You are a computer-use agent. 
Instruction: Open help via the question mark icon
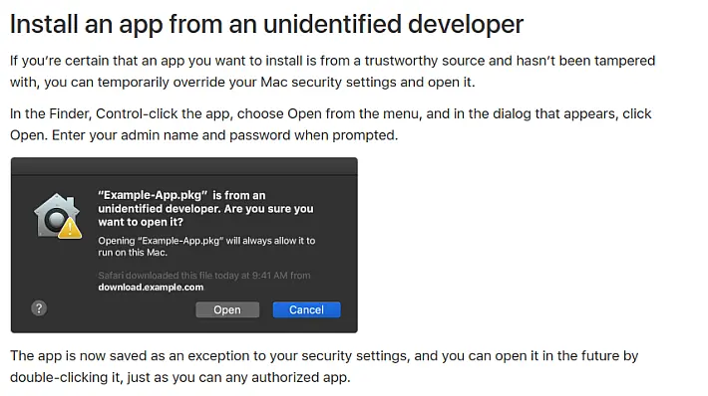click(x=39, y=308)
